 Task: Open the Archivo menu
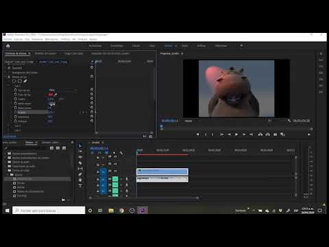[8, 39]
